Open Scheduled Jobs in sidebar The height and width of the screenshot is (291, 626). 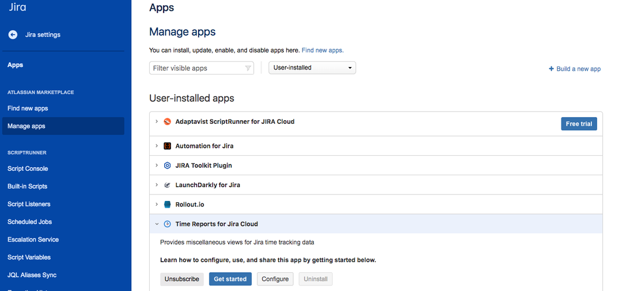[29, 222]
